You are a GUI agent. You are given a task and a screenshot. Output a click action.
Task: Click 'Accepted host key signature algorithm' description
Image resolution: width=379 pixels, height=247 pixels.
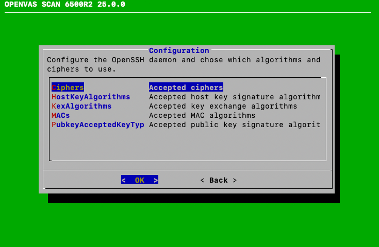click(x=235, y=97)
